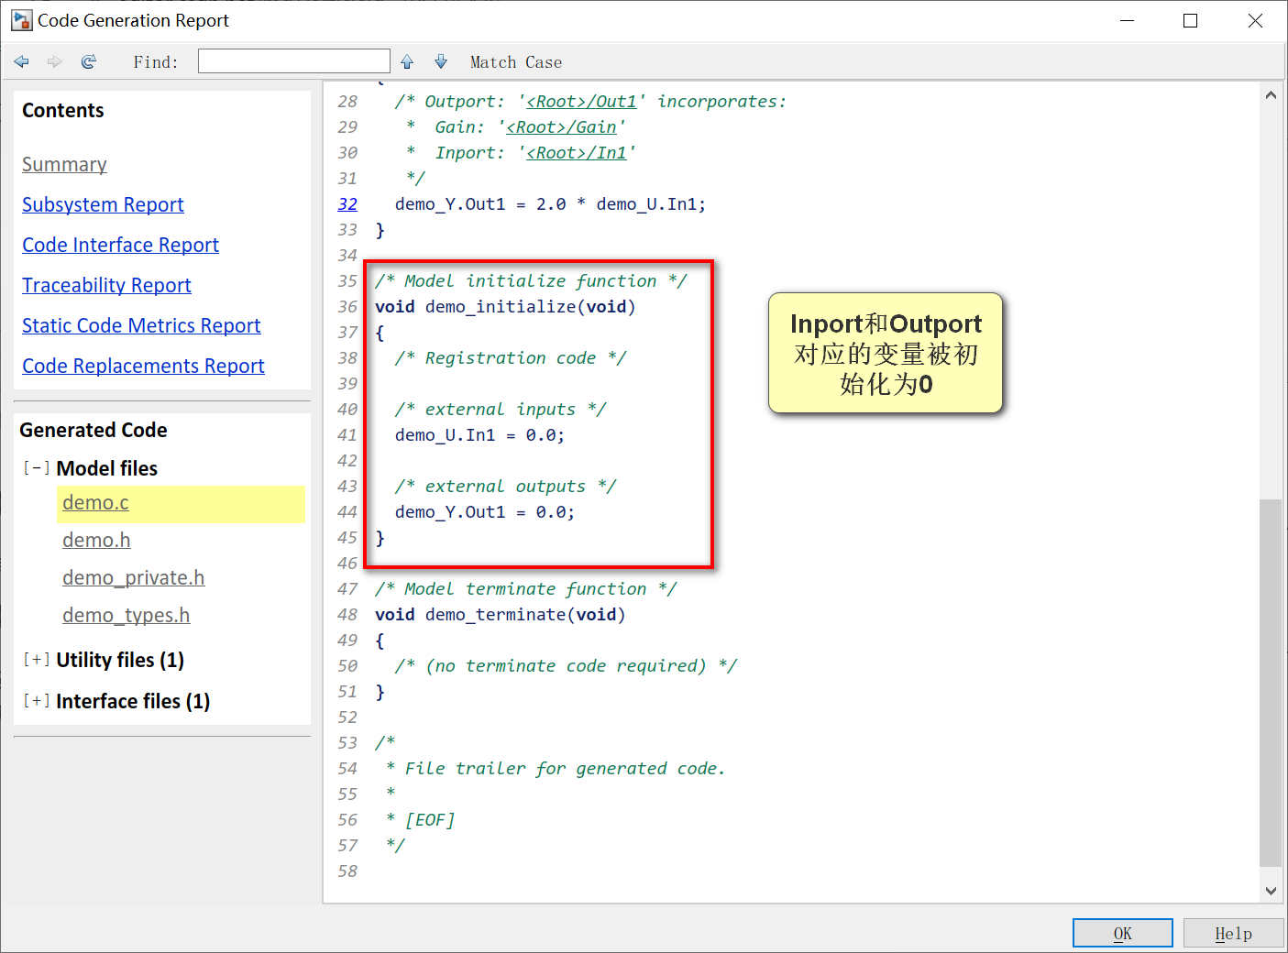Image resolution: width=1288 pixels, height=953 pixels.
Task: Click the '[EOF]' comment text
Action: click(x=430, y=820)
